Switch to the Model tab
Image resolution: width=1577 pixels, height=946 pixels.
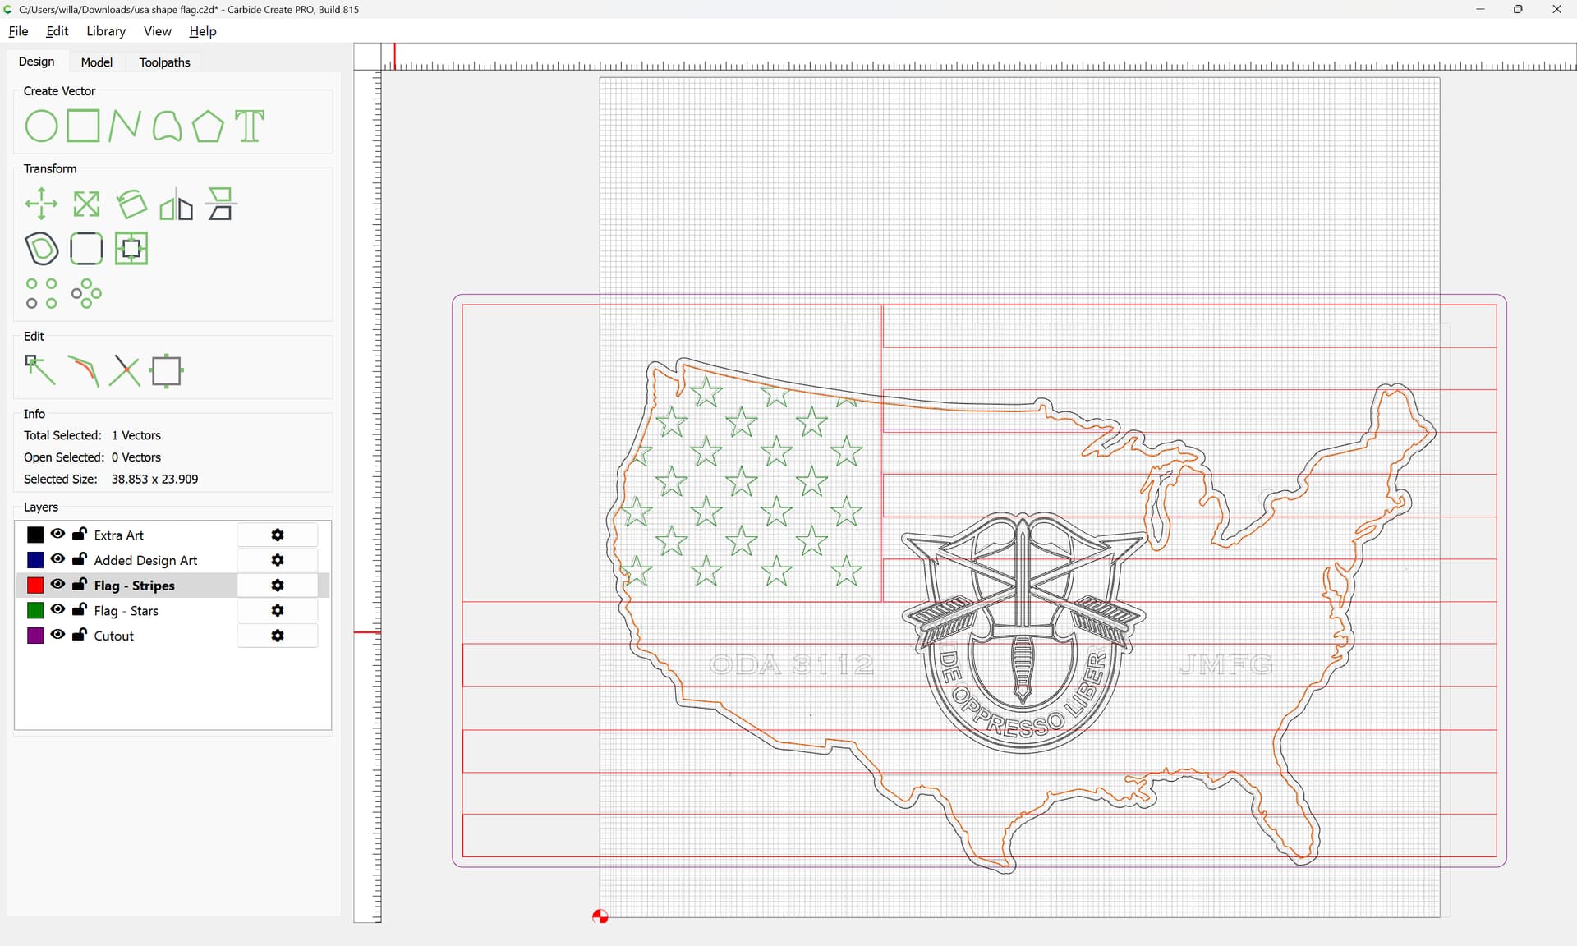[97, 62]
